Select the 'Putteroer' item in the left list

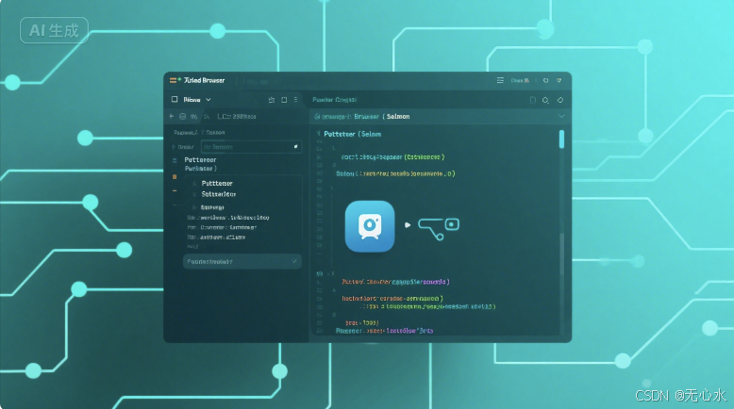(x=200, y=160)
